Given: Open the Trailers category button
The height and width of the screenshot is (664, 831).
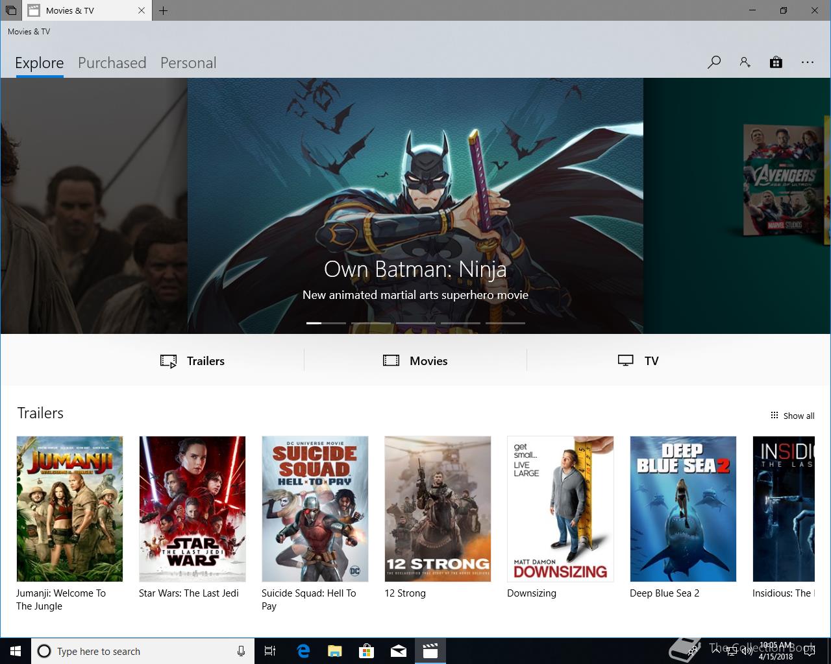Looking at the screenshot, I should click(193, 361).
